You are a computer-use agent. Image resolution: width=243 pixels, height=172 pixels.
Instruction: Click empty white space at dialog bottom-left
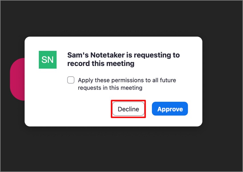click(x=57, y=114)
